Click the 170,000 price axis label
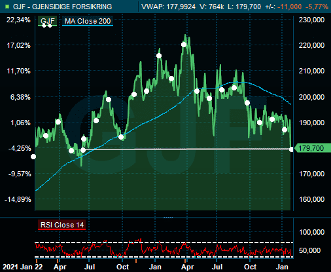 (311, 174)
